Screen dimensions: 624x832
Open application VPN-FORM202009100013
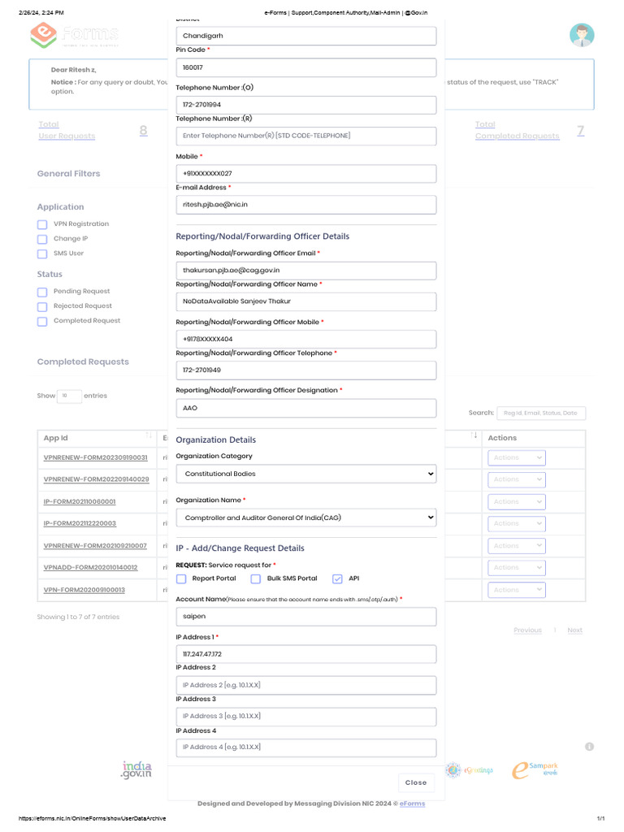[84, 590]
